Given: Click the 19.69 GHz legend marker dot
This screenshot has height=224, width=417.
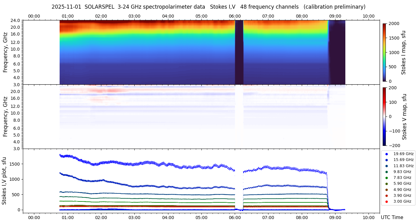Looking at the screenshot, I should tap(386, 154).
